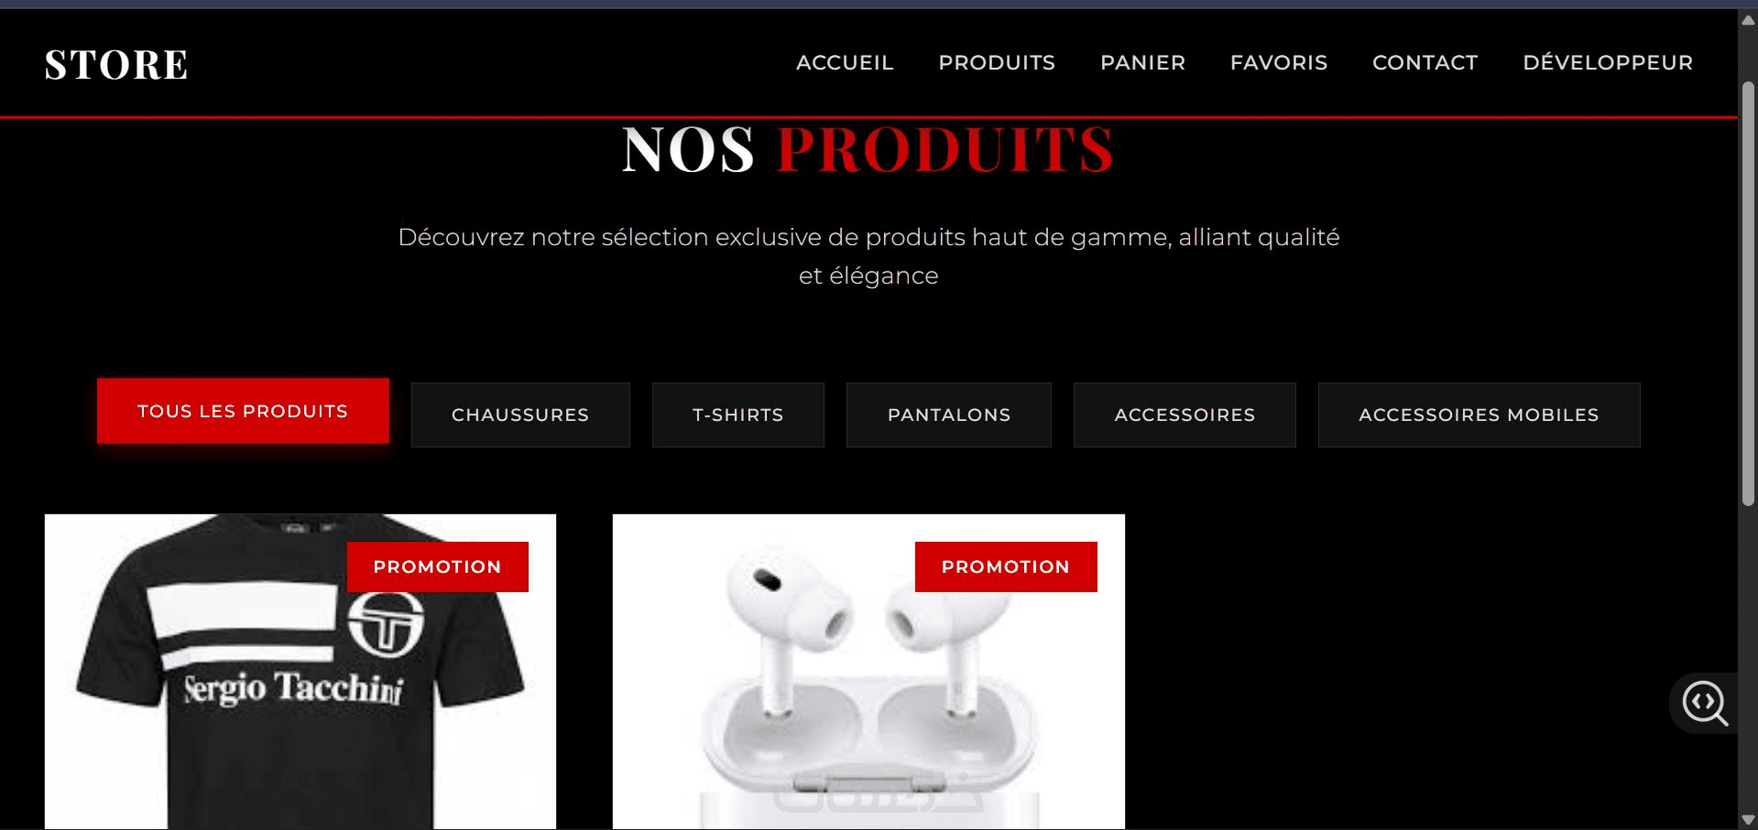Show only Pantalons

click(949, 415)
